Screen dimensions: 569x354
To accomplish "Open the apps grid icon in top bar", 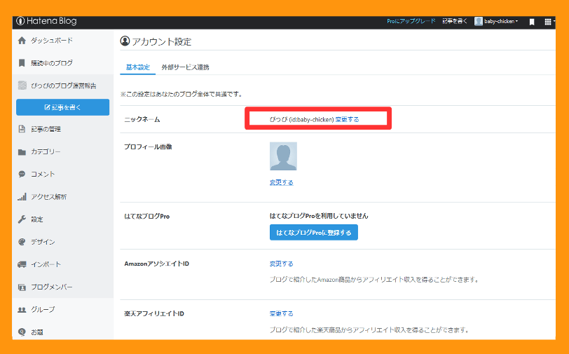I will point(548,22).
